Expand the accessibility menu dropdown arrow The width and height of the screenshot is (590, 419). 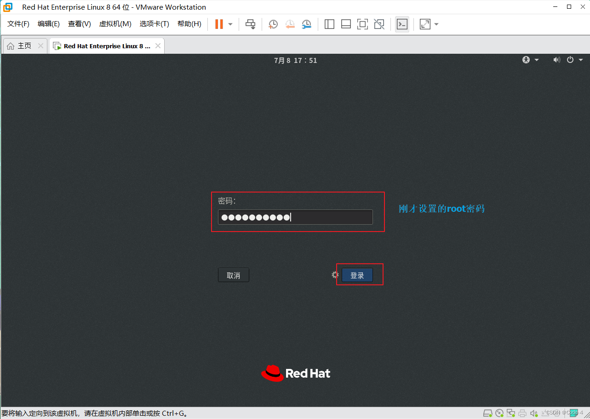pyautogui.click(x=536, y=60)
